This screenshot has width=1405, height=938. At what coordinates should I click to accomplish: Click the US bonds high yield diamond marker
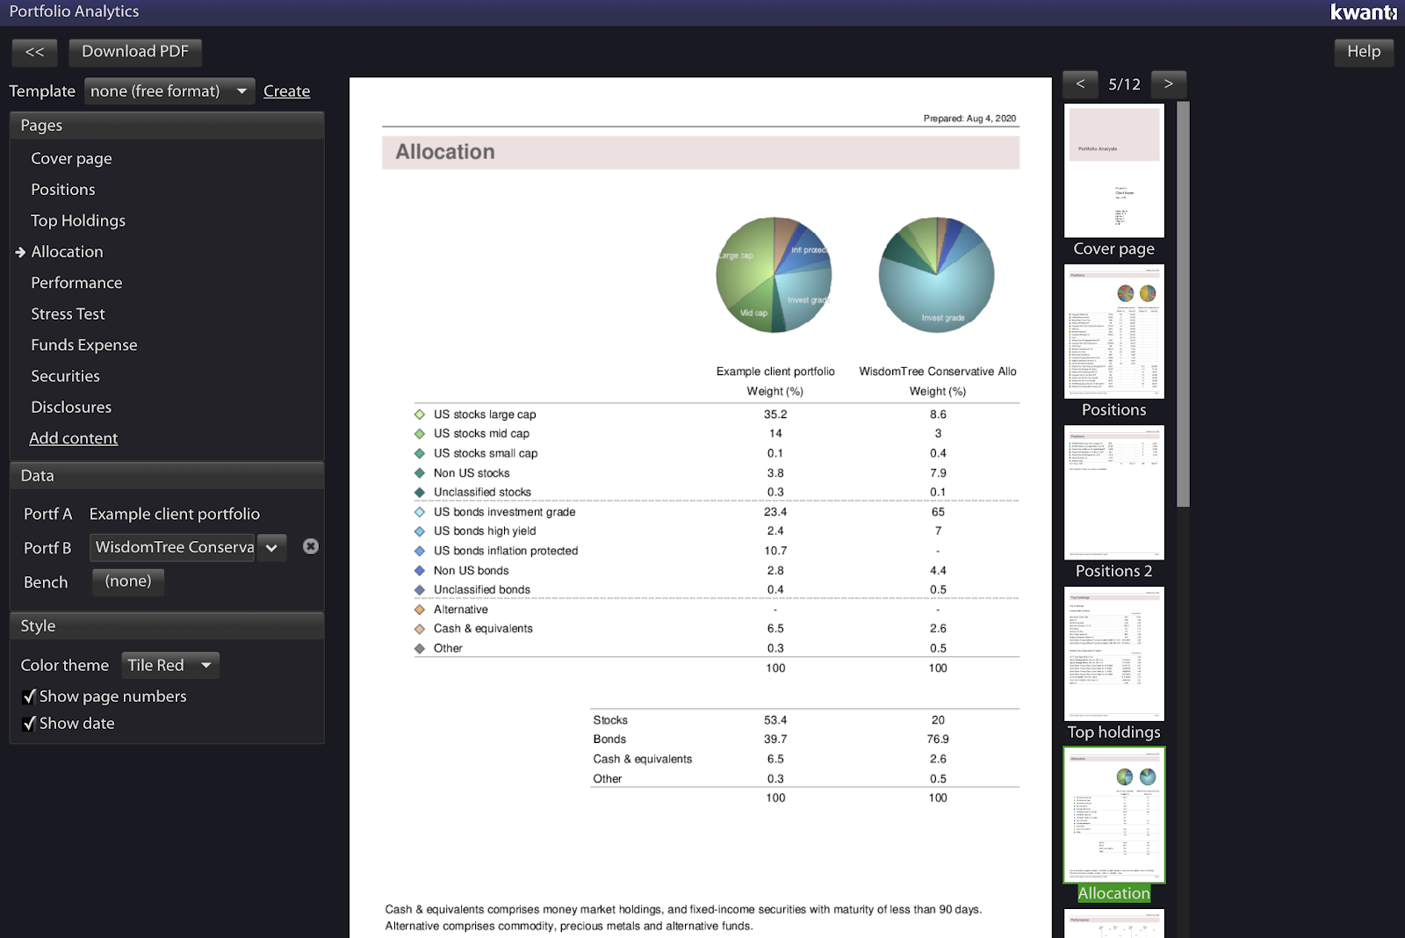click(x=420, y=531)
